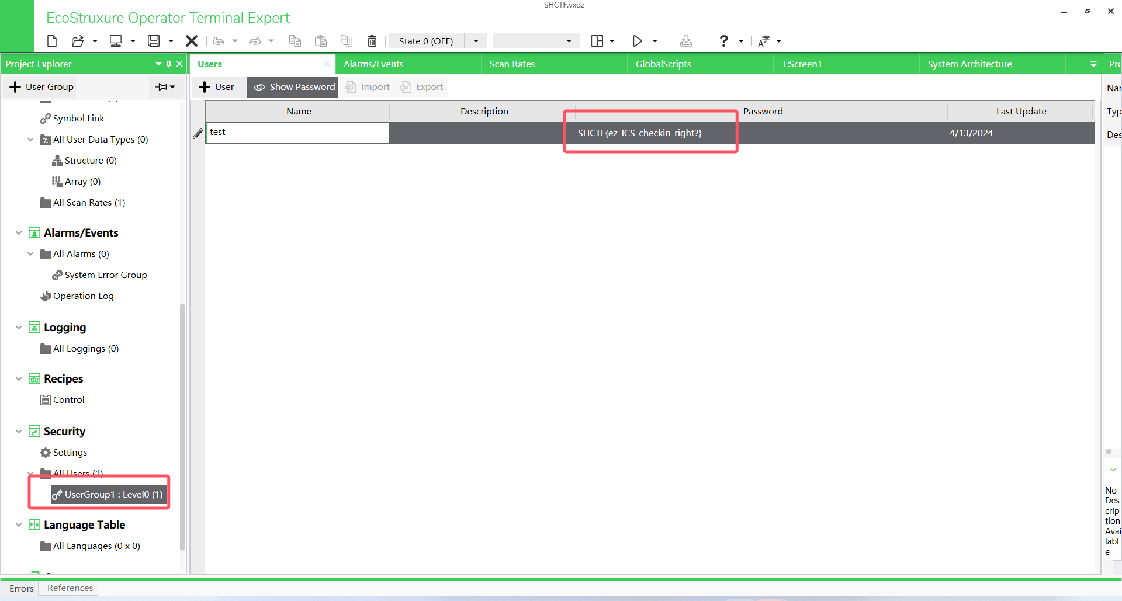
Task: Click the Import button
Action: coord(368,87)
